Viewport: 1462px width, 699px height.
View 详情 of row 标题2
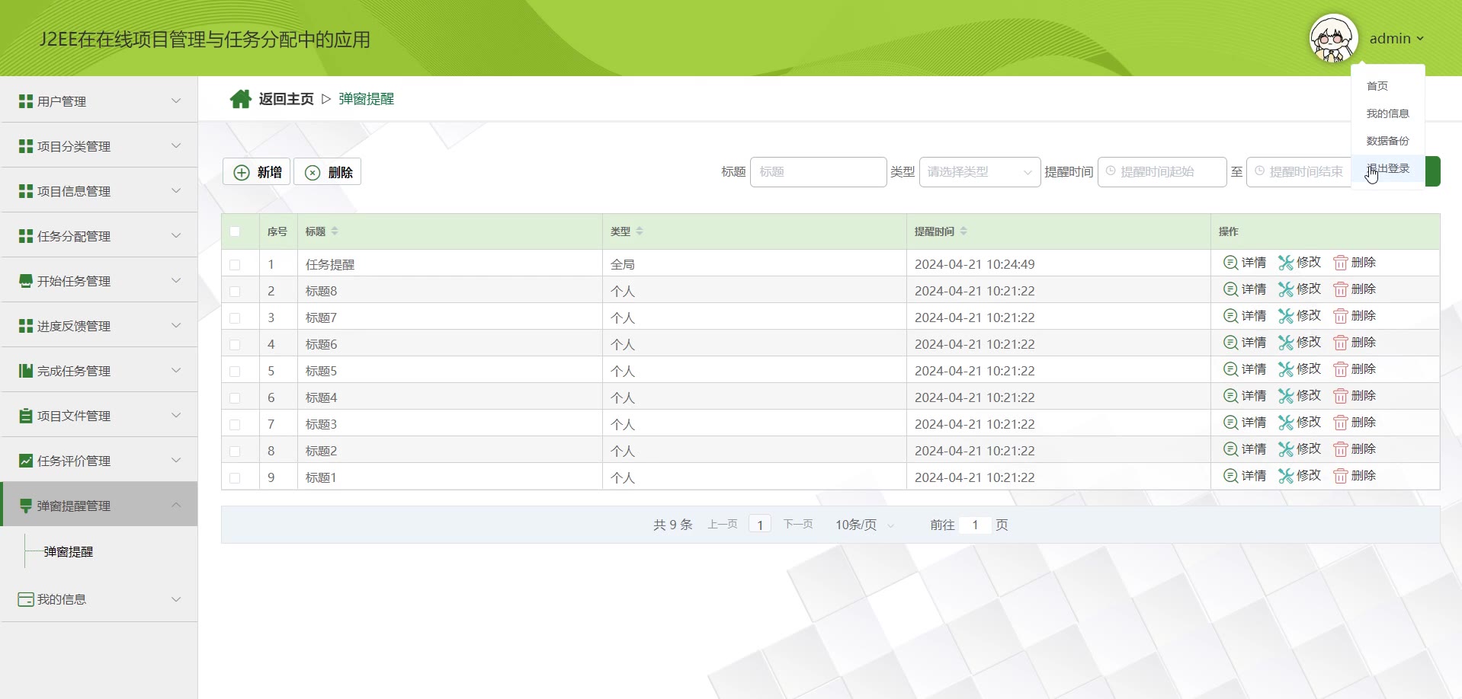tap(1245, 449)
